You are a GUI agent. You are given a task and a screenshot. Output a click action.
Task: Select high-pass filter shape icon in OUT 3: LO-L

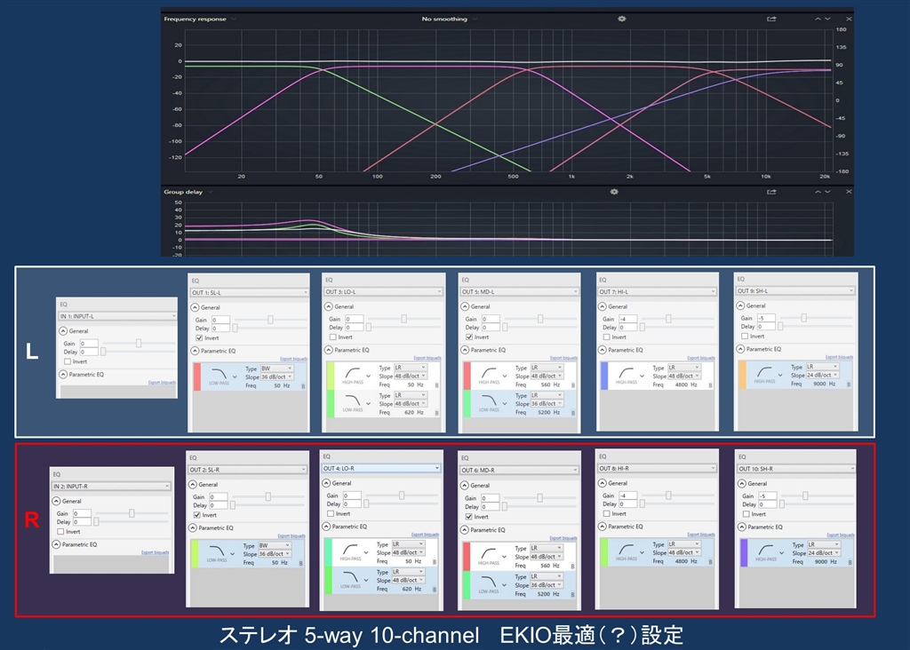pyautogui.click(x=353, y=373)
